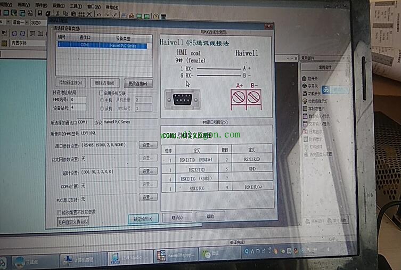Viewport: 401px width, 270px height.
Task: Click the blue cloud icon in parts panel
Action: pos(326,89)
